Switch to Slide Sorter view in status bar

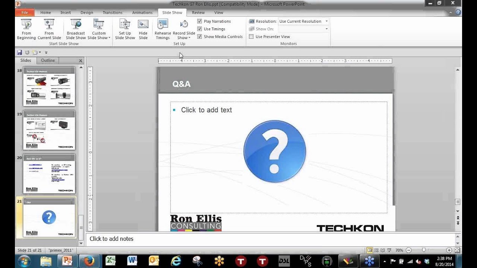(x=376, y=251)
